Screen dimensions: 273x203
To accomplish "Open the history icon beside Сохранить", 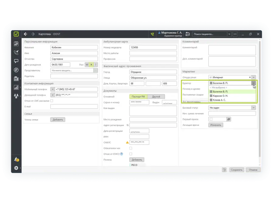I will point(224,170).
